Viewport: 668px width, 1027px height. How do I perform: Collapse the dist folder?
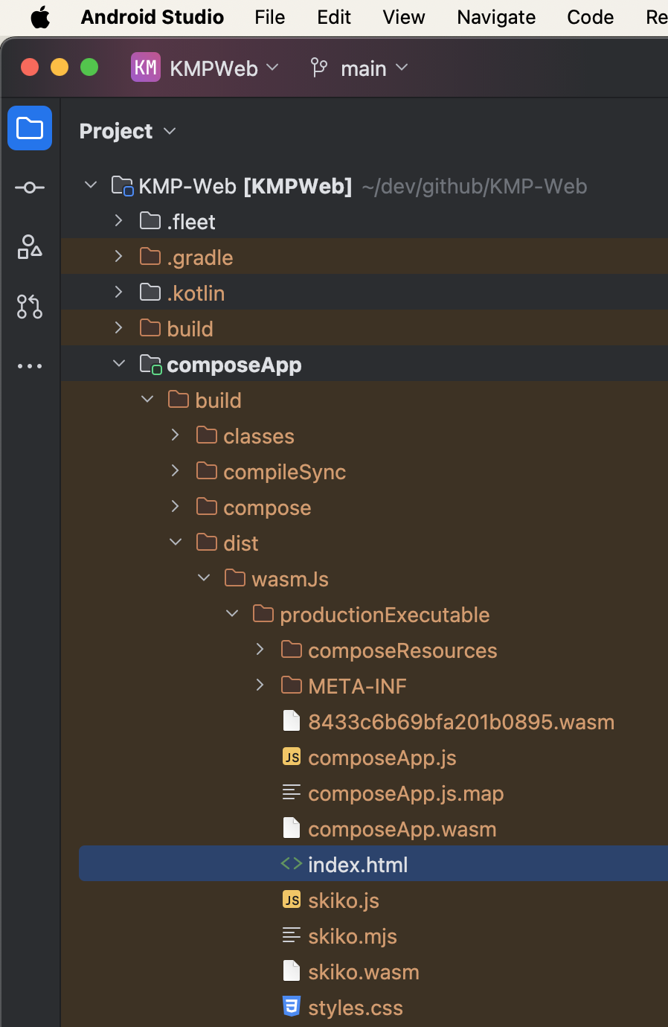(176, 542)
